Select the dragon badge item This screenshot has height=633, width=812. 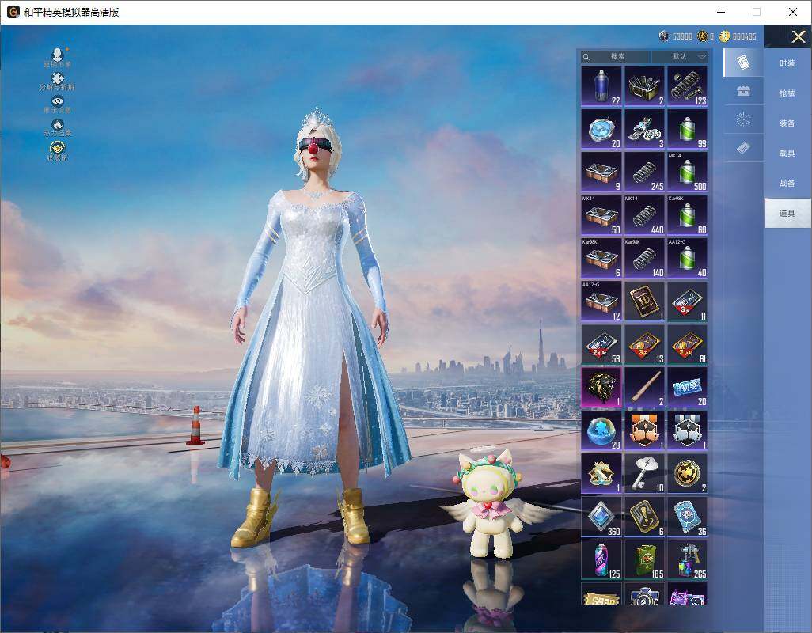tap(601, 474)
